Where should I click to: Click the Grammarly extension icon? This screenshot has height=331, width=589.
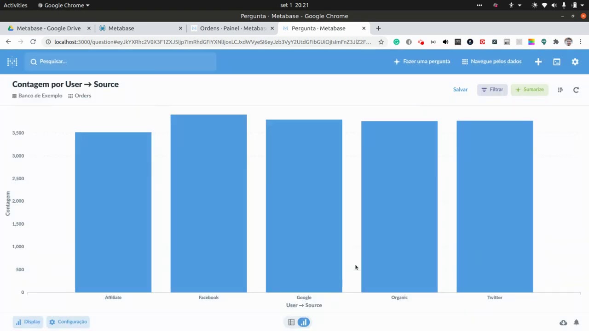[x=396, y=42]
